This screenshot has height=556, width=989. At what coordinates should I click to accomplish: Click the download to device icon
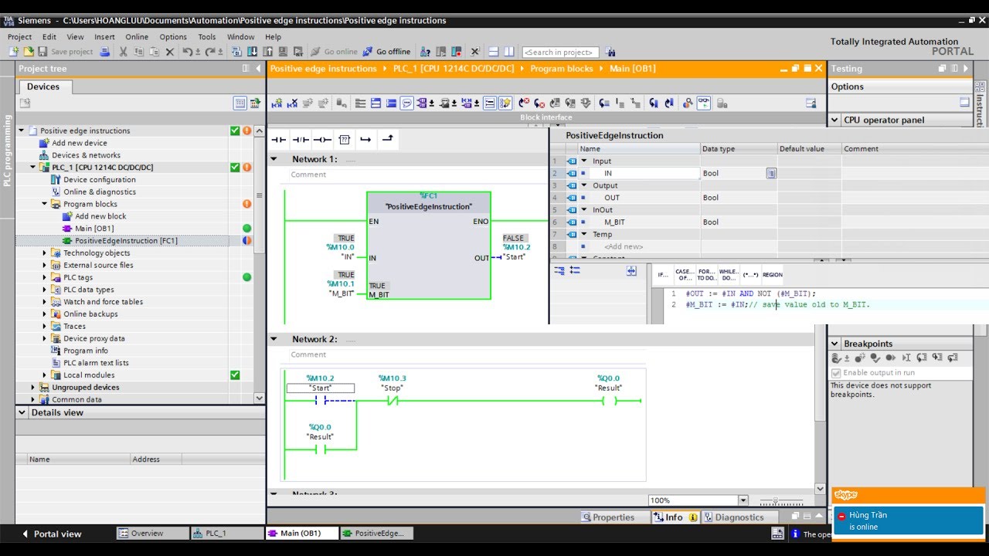253,52
